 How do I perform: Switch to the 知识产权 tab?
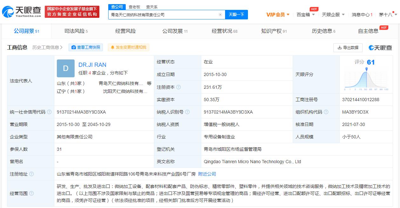[274, 31]
